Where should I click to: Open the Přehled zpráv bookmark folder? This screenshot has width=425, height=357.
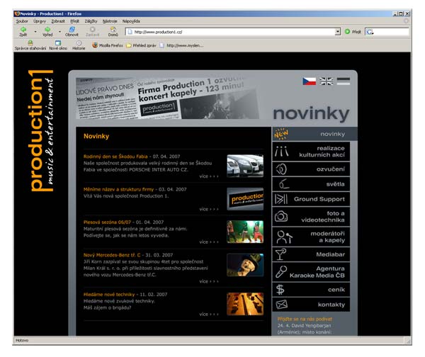[141, 45]
